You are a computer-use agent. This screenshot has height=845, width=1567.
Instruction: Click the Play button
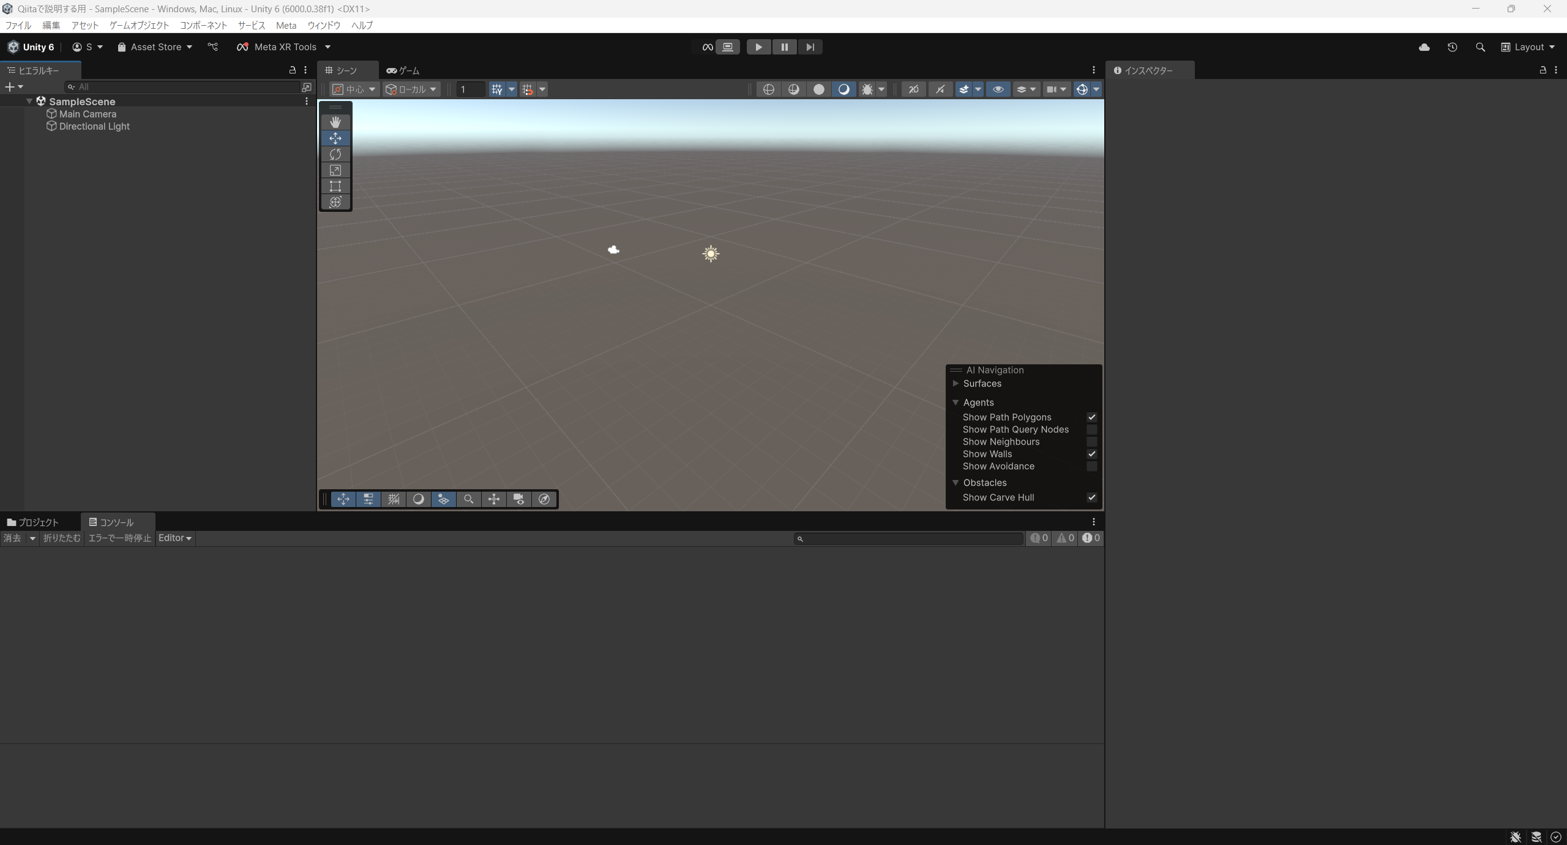758,47
